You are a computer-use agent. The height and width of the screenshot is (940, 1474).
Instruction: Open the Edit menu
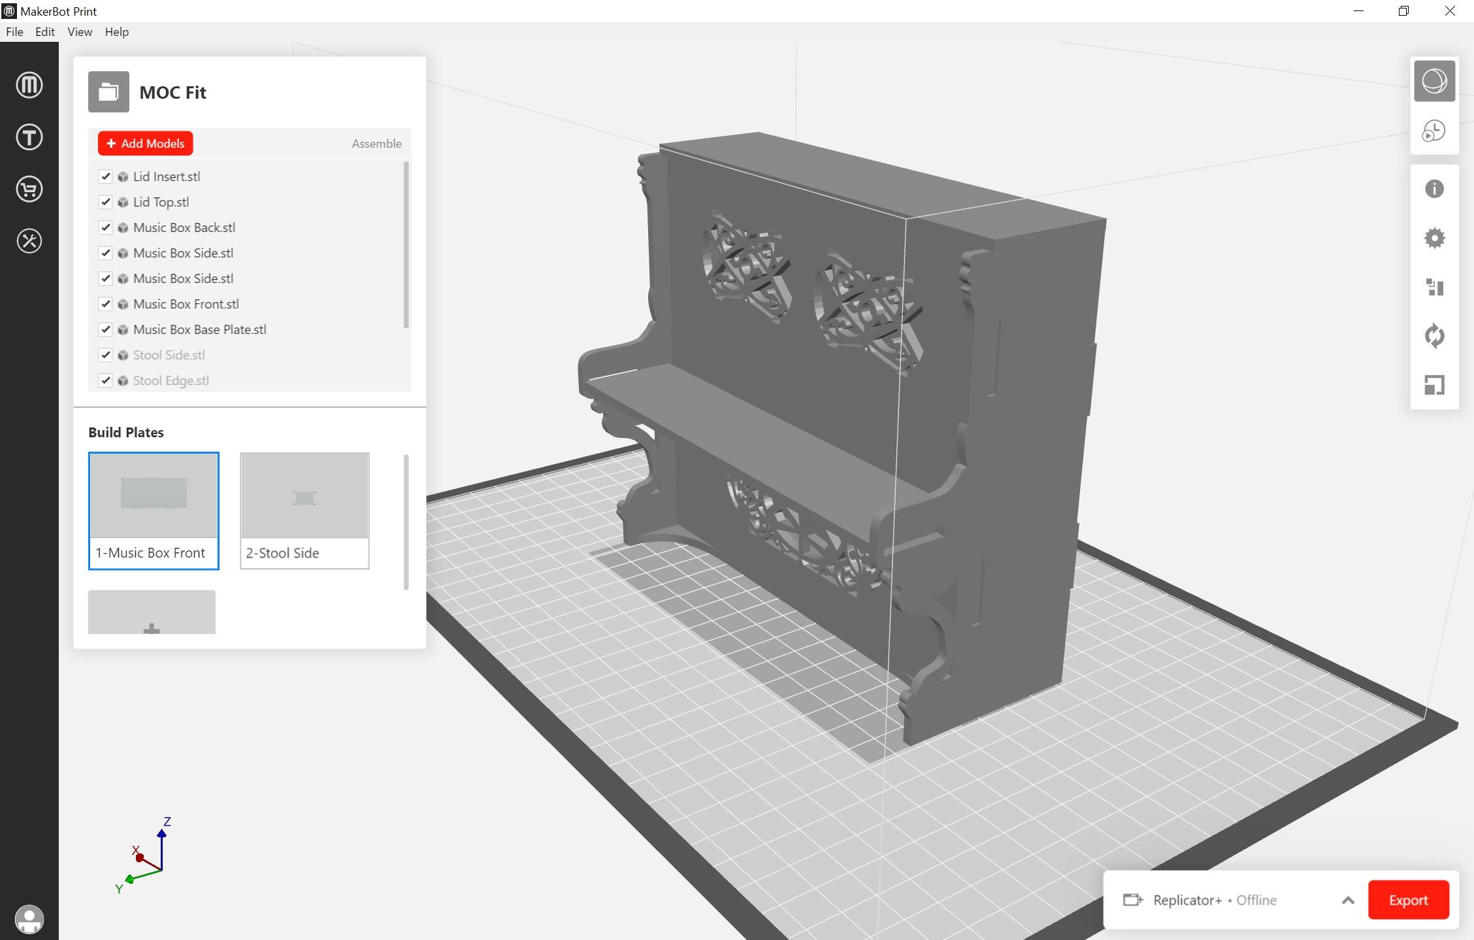click(x=44, y=32)
